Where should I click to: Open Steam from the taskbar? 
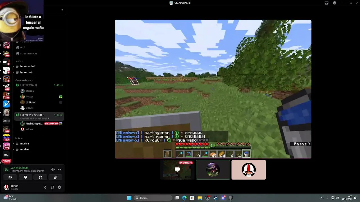coord(215,198)
